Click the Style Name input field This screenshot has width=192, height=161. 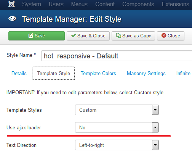117,56
